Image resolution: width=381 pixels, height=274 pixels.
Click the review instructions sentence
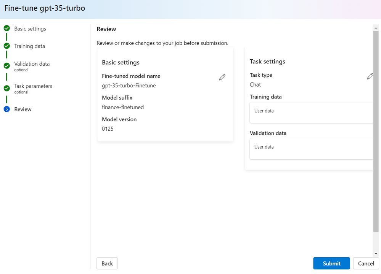tap(162, 43)
